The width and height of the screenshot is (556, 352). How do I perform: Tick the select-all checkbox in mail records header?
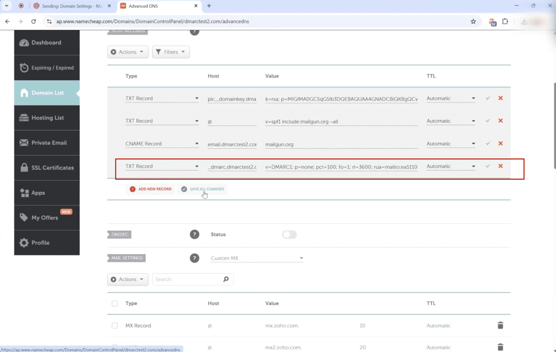point(115,304)
